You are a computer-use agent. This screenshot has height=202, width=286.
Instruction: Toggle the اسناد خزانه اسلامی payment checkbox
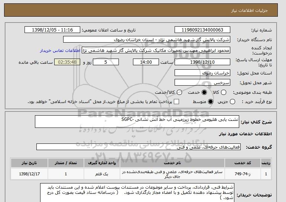click(176, 102)
